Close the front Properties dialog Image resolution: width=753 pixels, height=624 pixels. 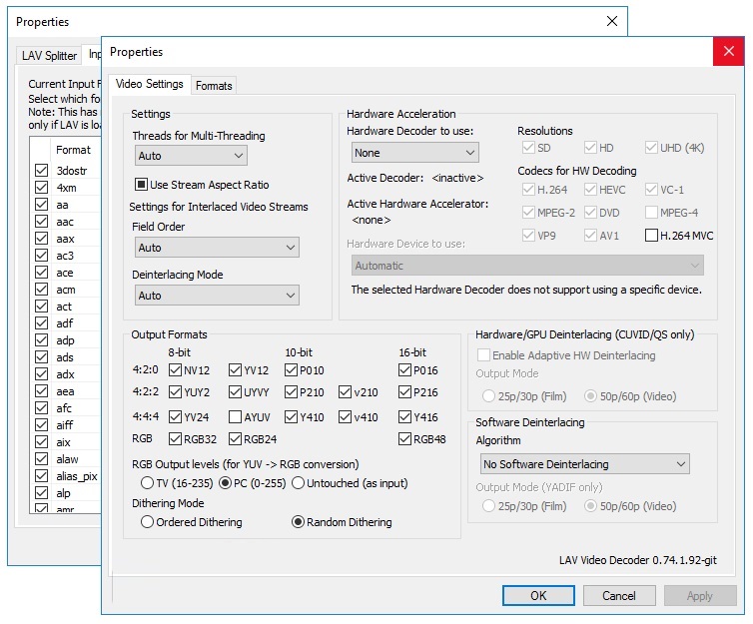pyautogui.click(x=727, y=52)
